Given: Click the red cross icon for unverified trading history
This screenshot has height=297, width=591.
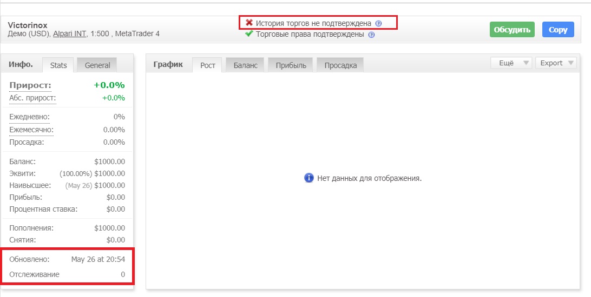Looking at the screenshot, I should 249,23.
